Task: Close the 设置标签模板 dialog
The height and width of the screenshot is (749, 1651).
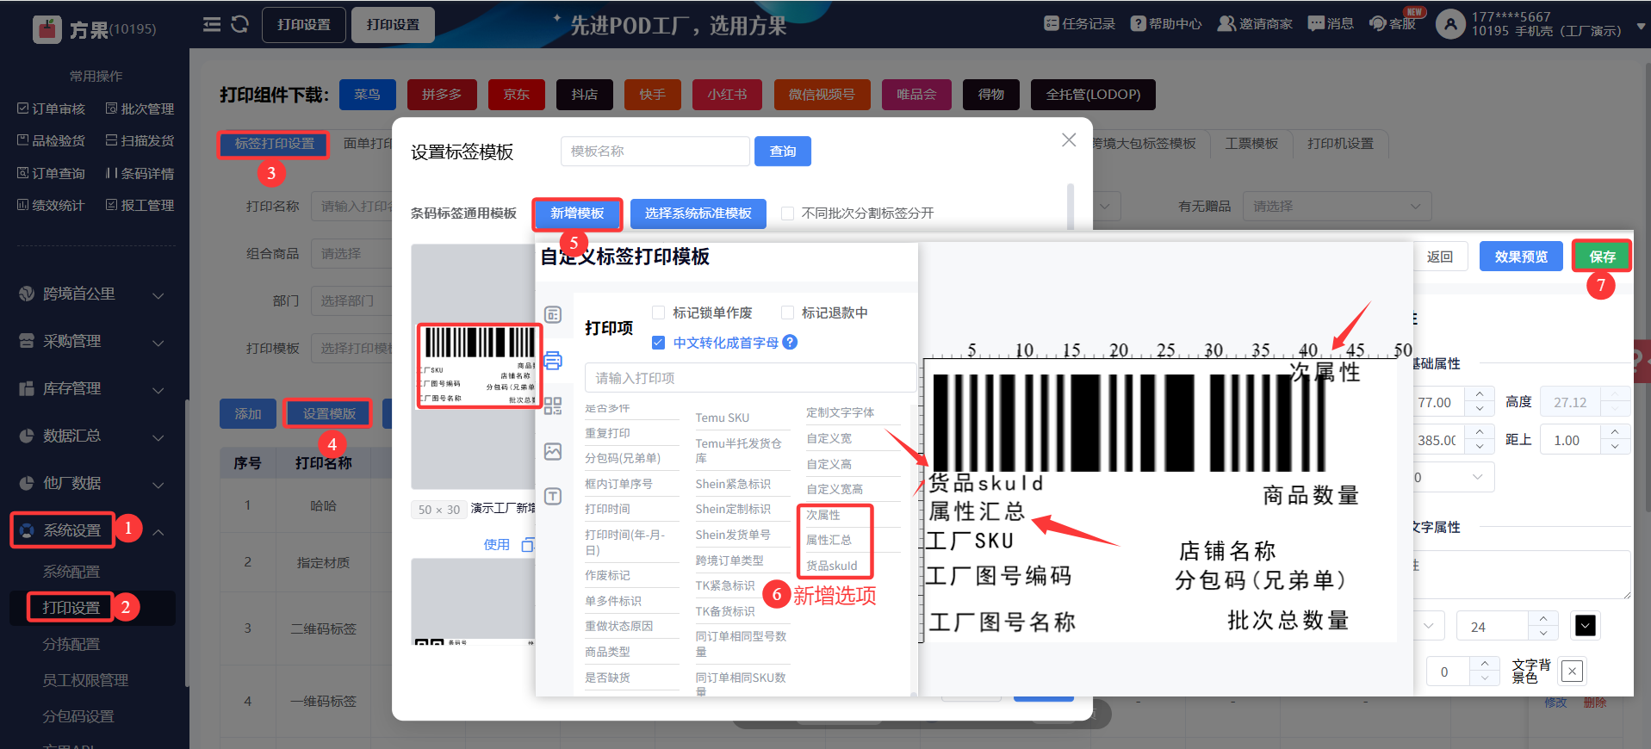Action: pos(1069,139)
